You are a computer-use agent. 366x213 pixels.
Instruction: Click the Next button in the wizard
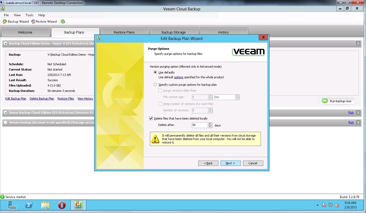[230, 163]
